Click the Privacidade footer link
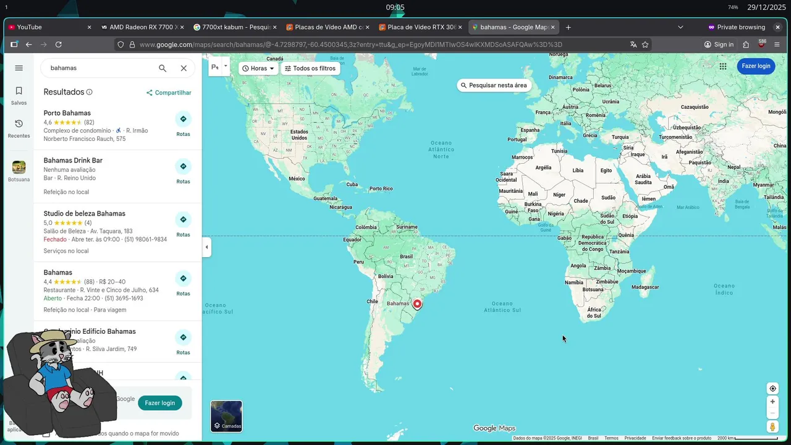Image resolution: width=791 pixels, height=445 pixels. point(635,438)
